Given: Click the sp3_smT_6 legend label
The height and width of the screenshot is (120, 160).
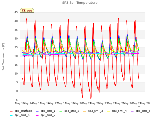Looking at the screenshot, I should (22, 115).
